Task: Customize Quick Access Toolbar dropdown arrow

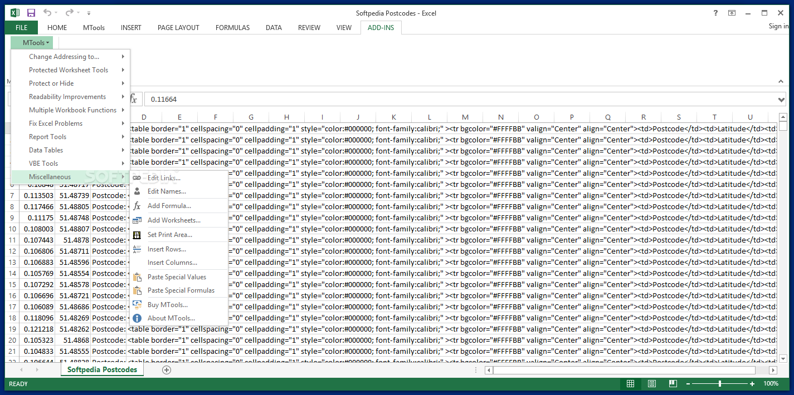Action: (89, 13)
